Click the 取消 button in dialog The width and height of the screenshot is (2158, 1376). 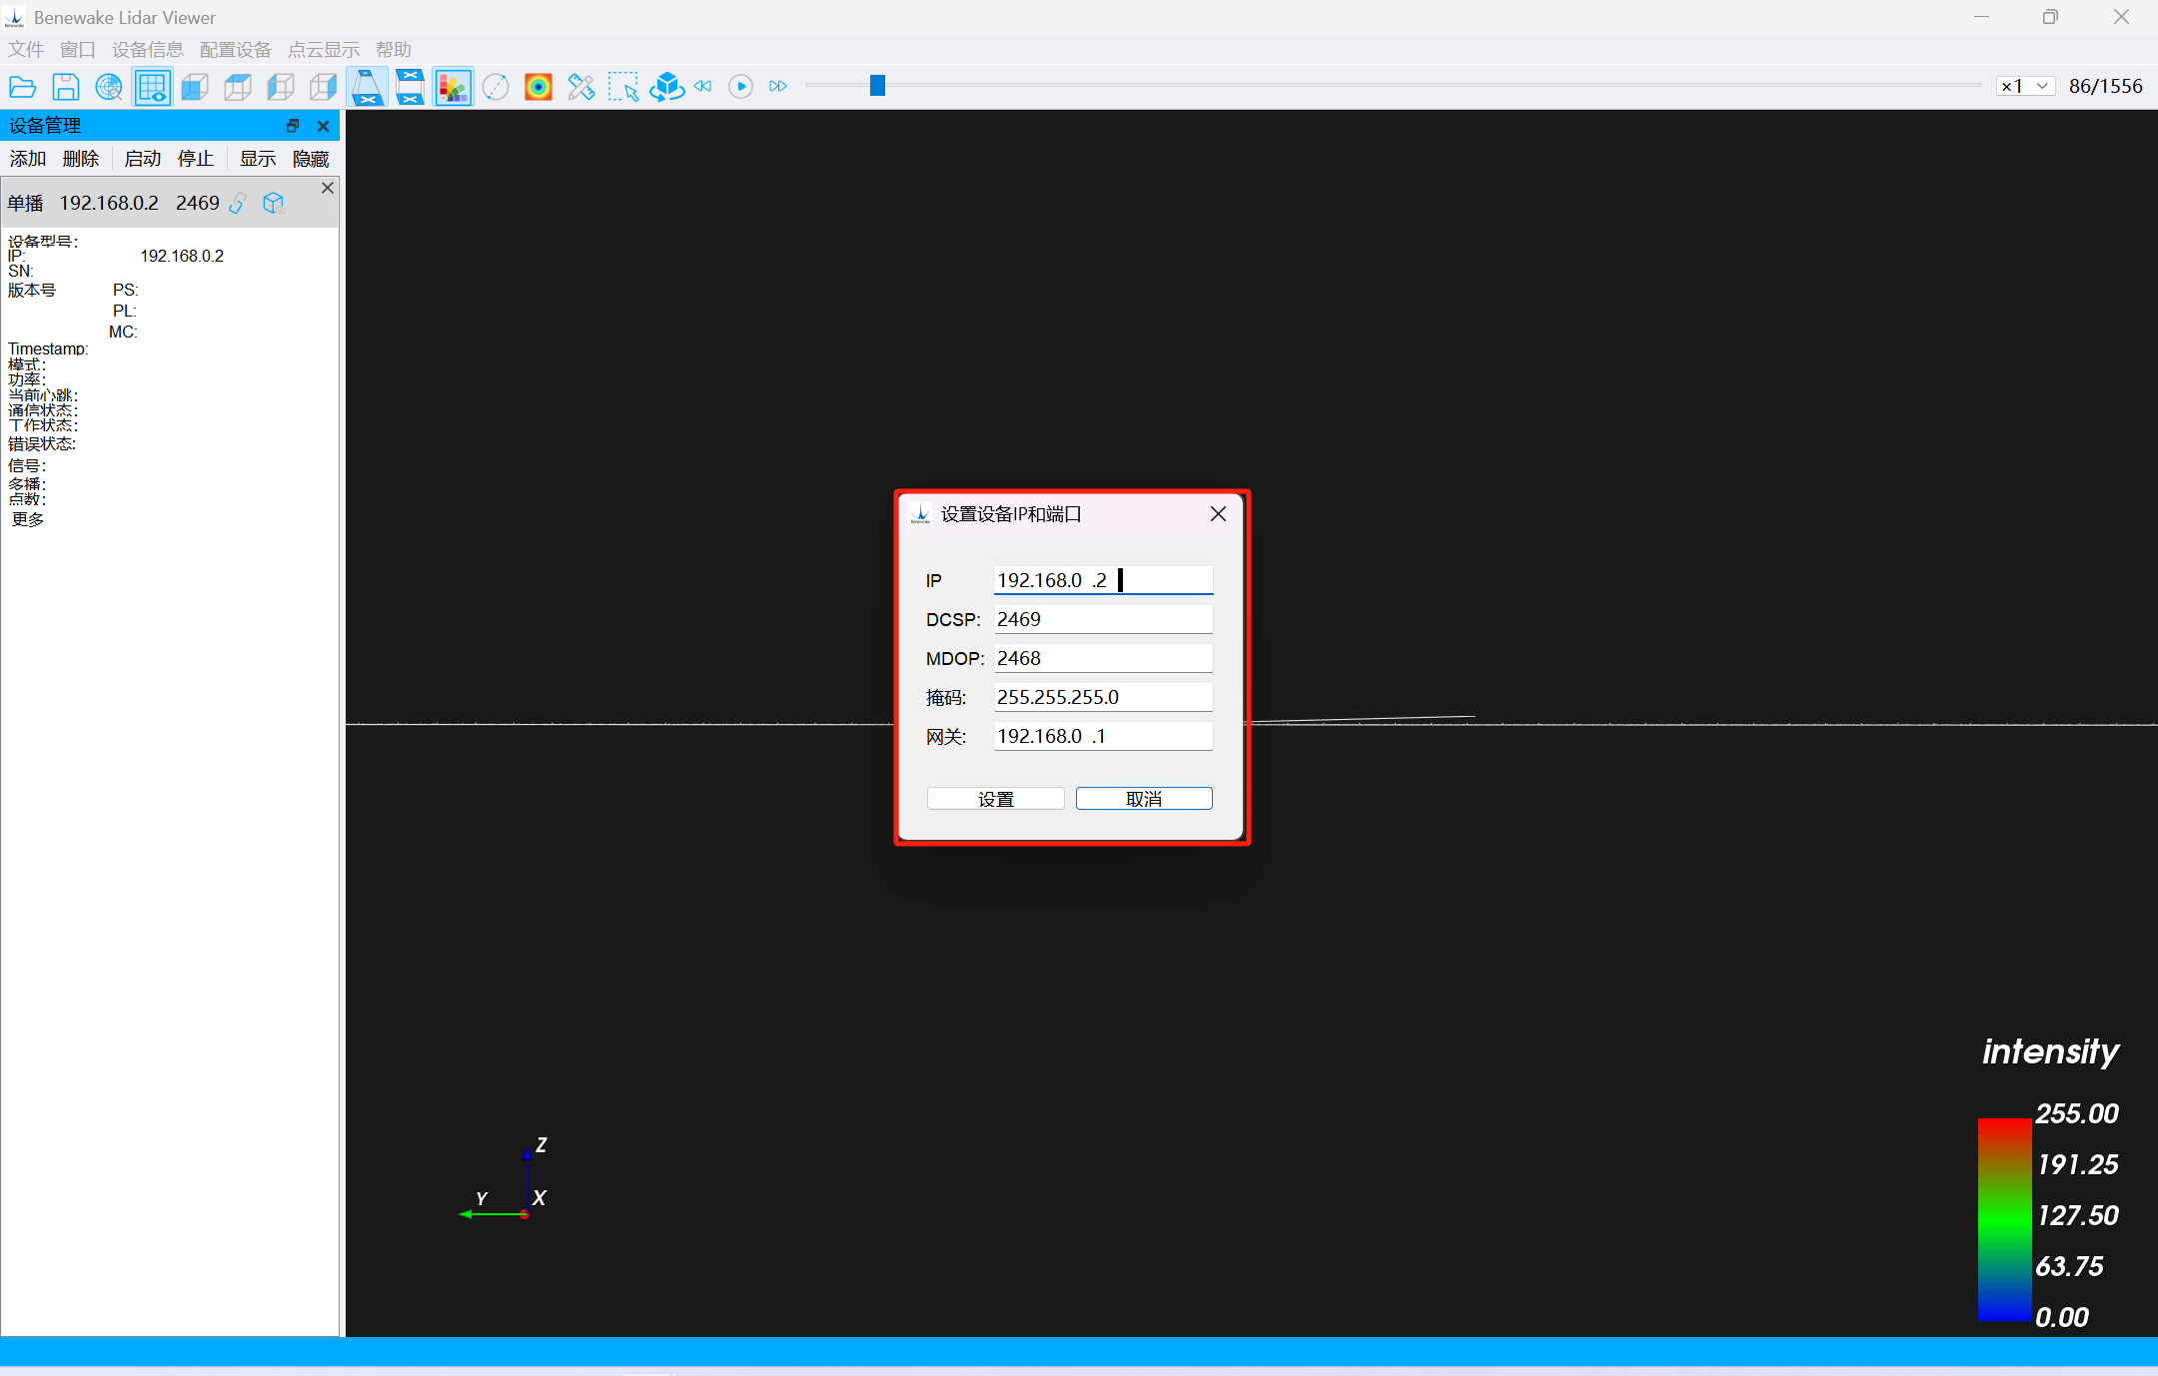tap(1144, 799)
